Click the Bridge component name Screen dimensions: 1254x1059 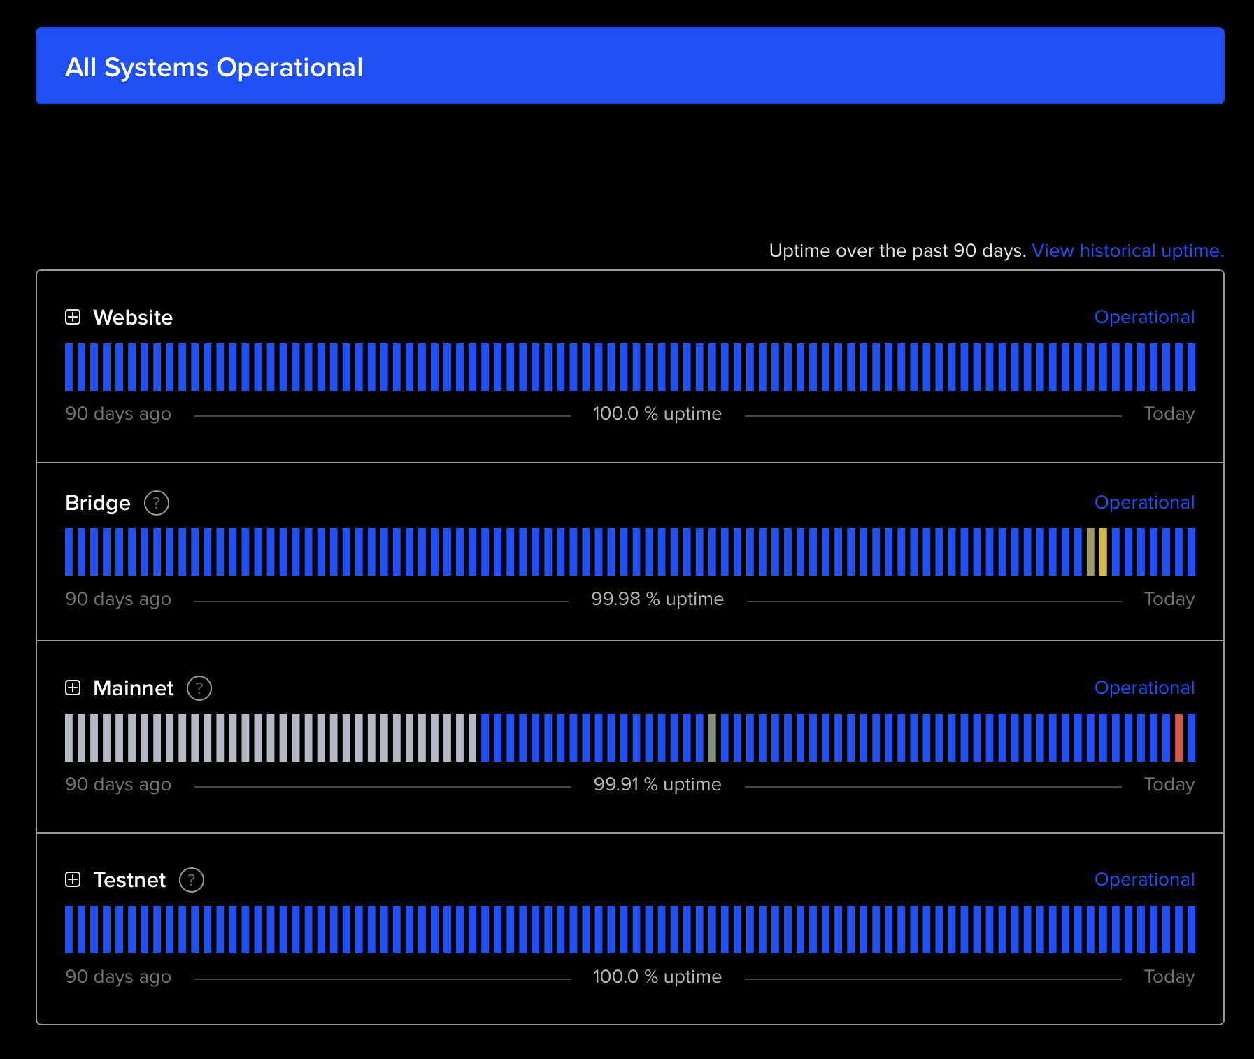point(98,503)
